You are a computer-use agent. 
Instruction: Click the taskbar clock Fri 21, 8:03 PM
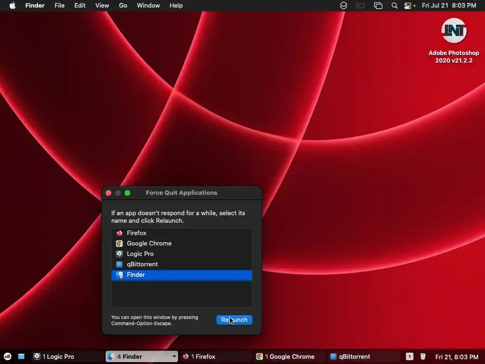457,357
